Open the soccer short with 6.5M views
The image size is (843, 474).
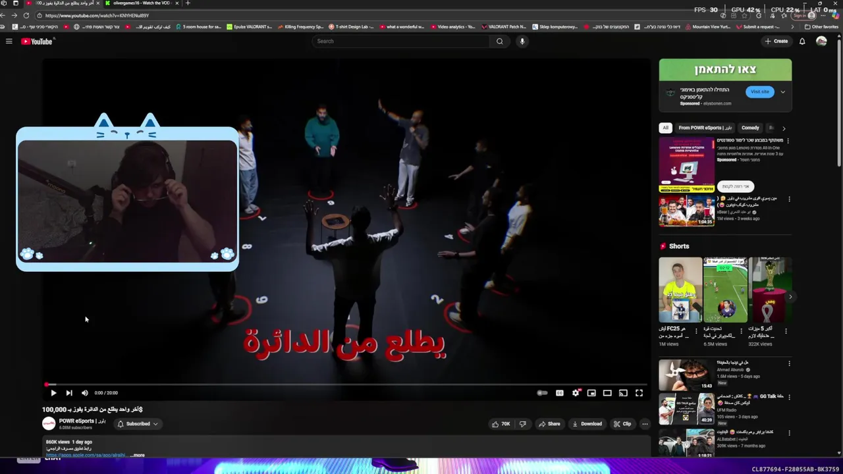pyautogui.click(x=725, y=290)
